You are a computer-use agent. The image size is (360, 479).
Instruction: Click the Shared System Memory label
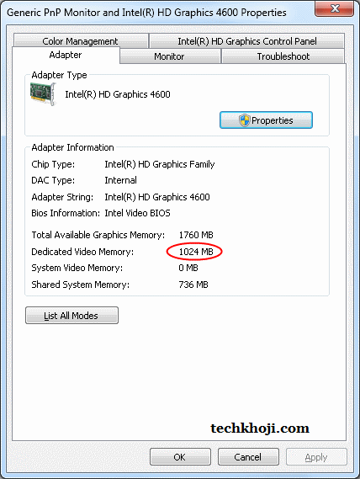point(80,285)
